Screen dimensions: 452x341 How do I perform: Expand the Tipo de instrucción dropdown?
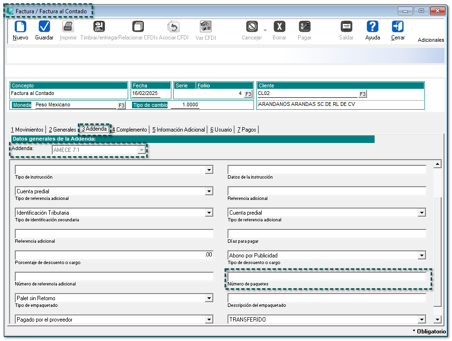[x=209, y=170]
